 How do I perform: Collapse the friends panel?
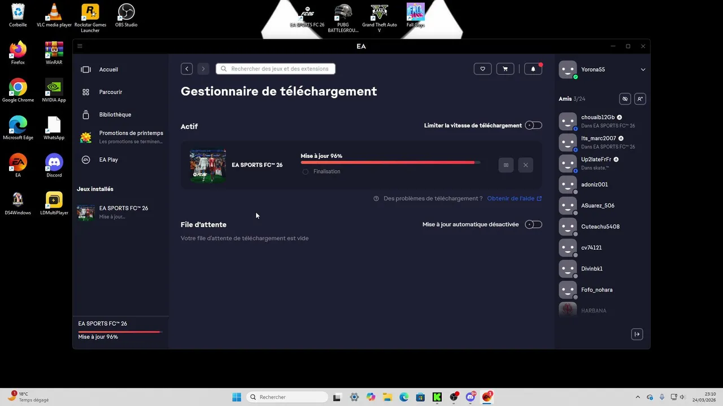click(x=637, y=334)
